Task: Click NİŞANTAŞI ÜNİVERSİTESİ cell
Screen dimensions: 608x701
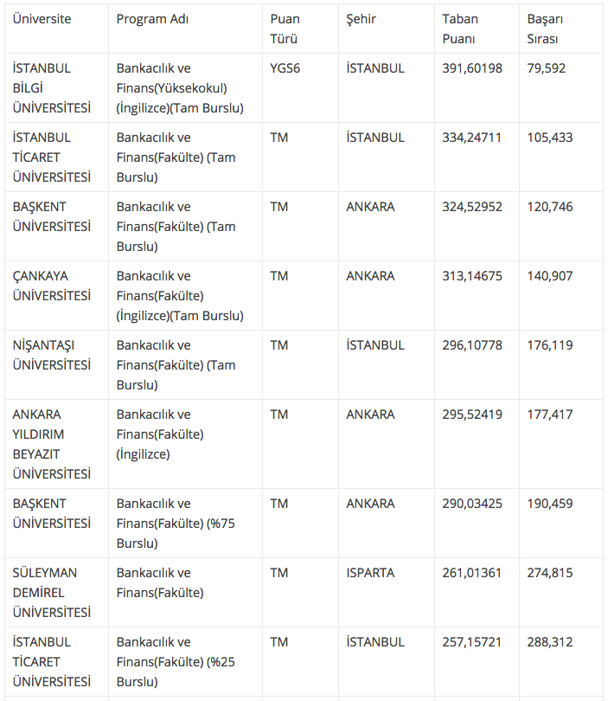Action: [x=52, y=355]
